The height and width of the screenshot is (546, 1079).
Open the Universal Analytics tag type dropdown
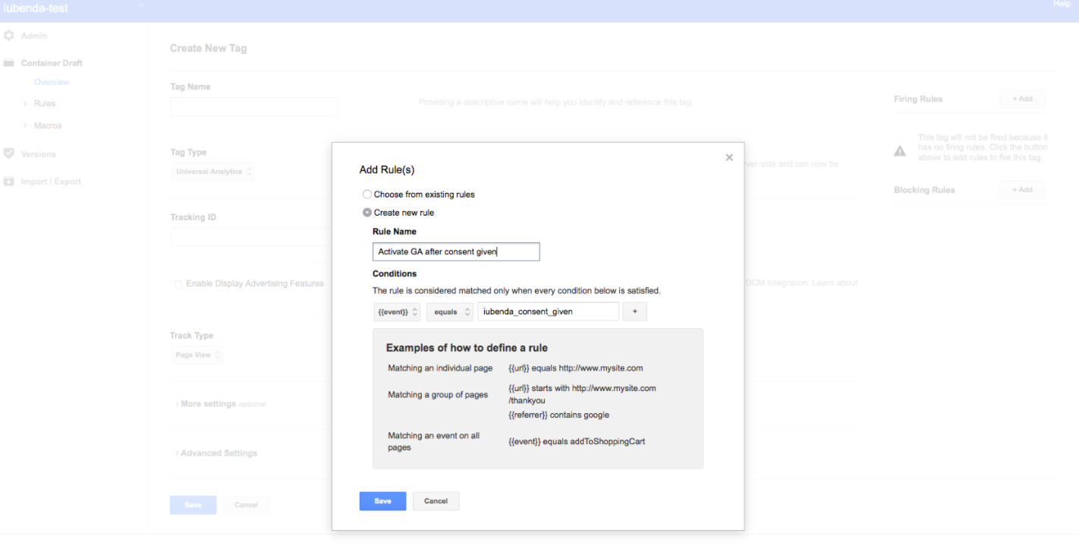pos(213,172)
